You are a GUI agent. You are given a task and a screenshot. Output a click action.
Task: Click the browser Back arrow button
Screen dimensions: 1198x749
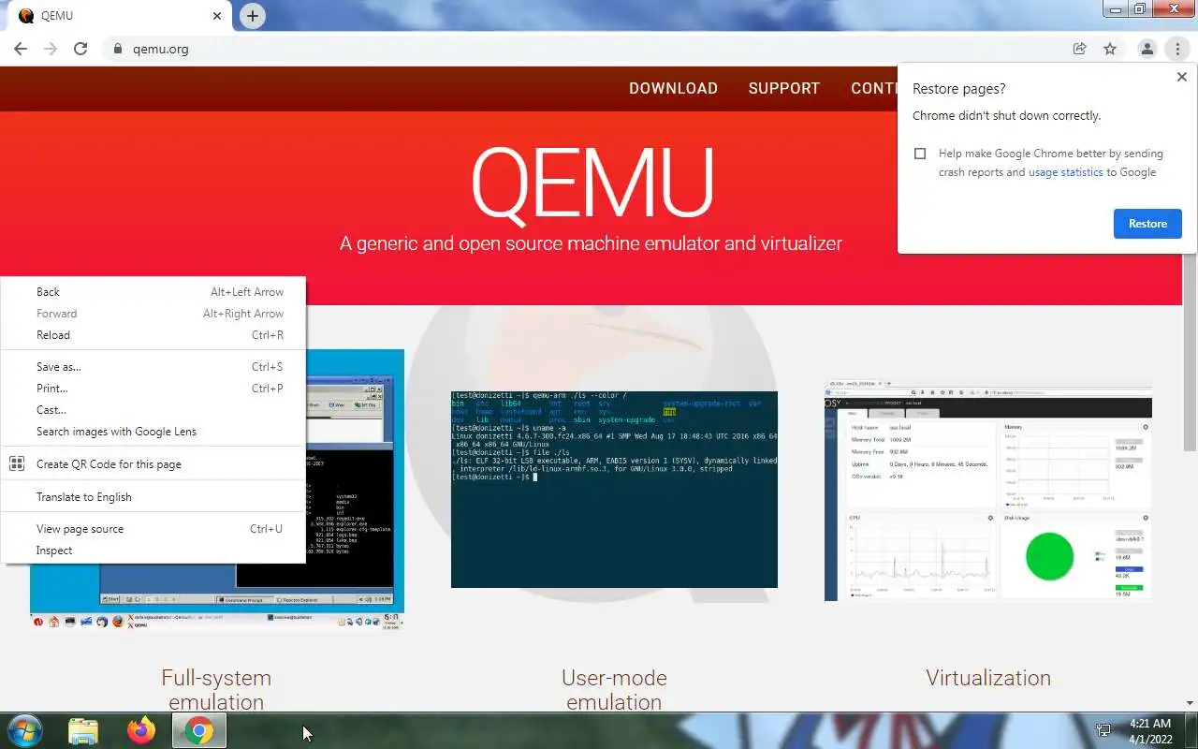(21, 49)
